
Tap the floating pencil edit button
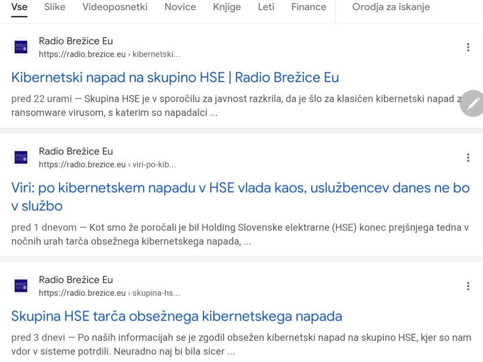tap(472, 103)
